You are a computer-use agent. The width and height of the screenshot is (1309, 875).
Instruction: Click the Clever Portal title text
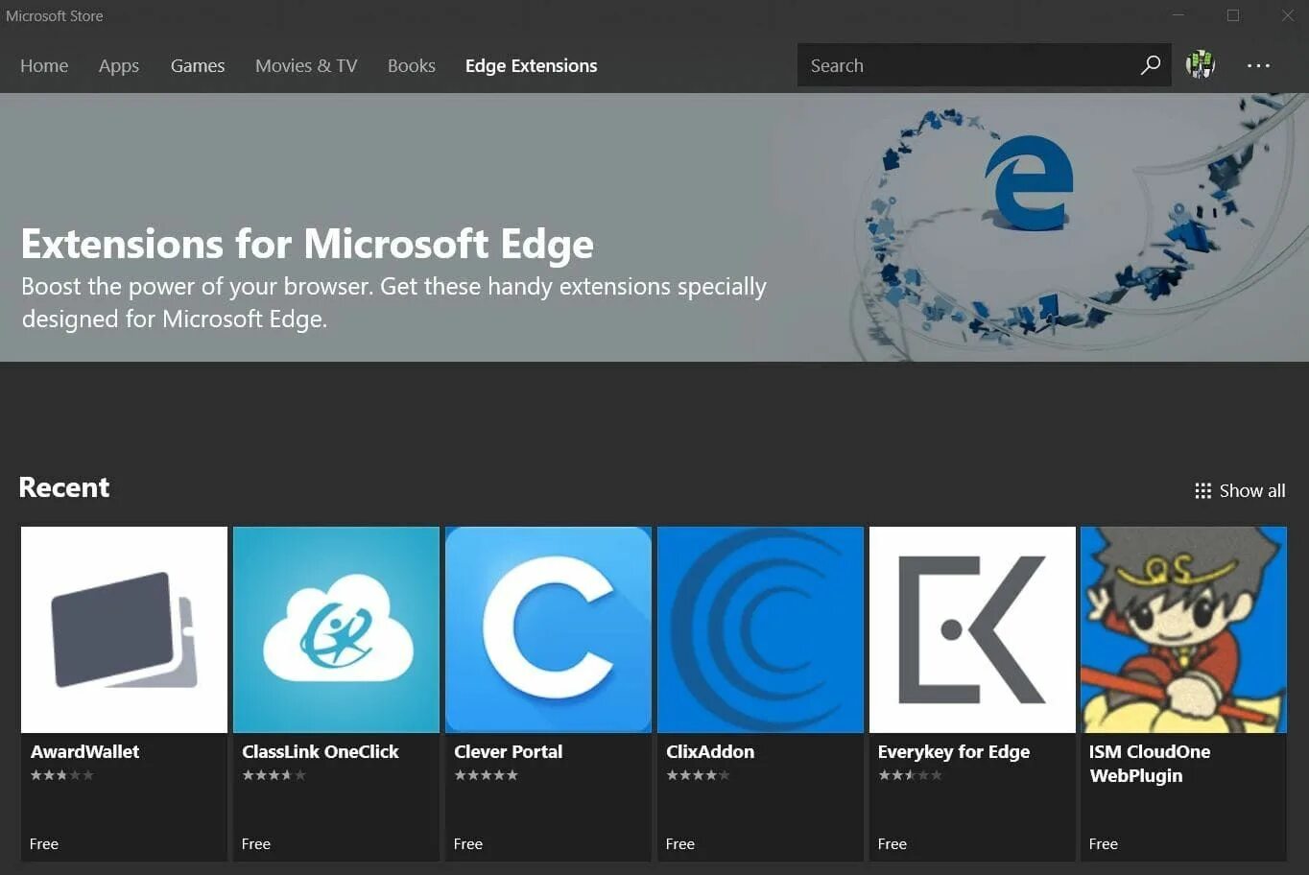tap(508, 751)
